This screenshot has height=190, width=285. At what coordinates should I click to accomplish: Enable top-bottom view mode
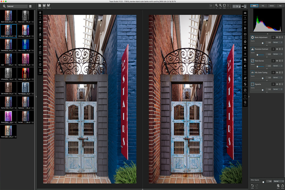[x=245, y=6]
